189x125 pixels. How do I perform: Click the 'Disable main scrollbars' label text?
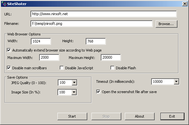[30, 68]
